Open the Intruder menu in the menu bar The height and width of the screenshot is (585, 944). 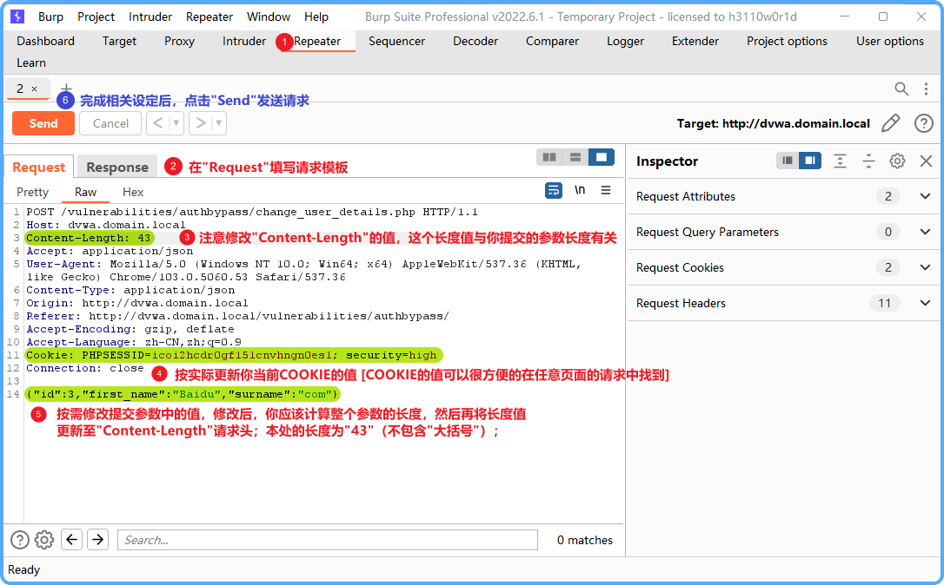tap(150, 16)
